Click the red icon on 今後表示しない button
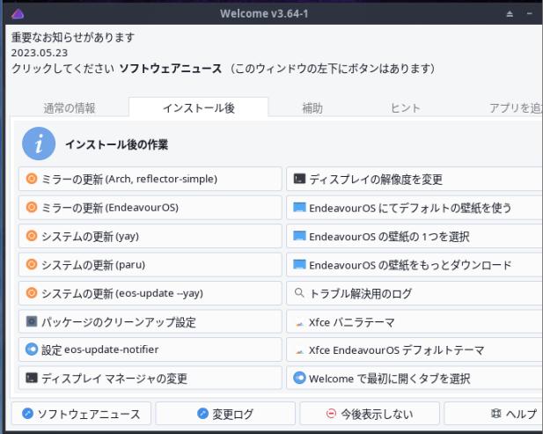The image size is (543, 434). click(x=331, y=413)
